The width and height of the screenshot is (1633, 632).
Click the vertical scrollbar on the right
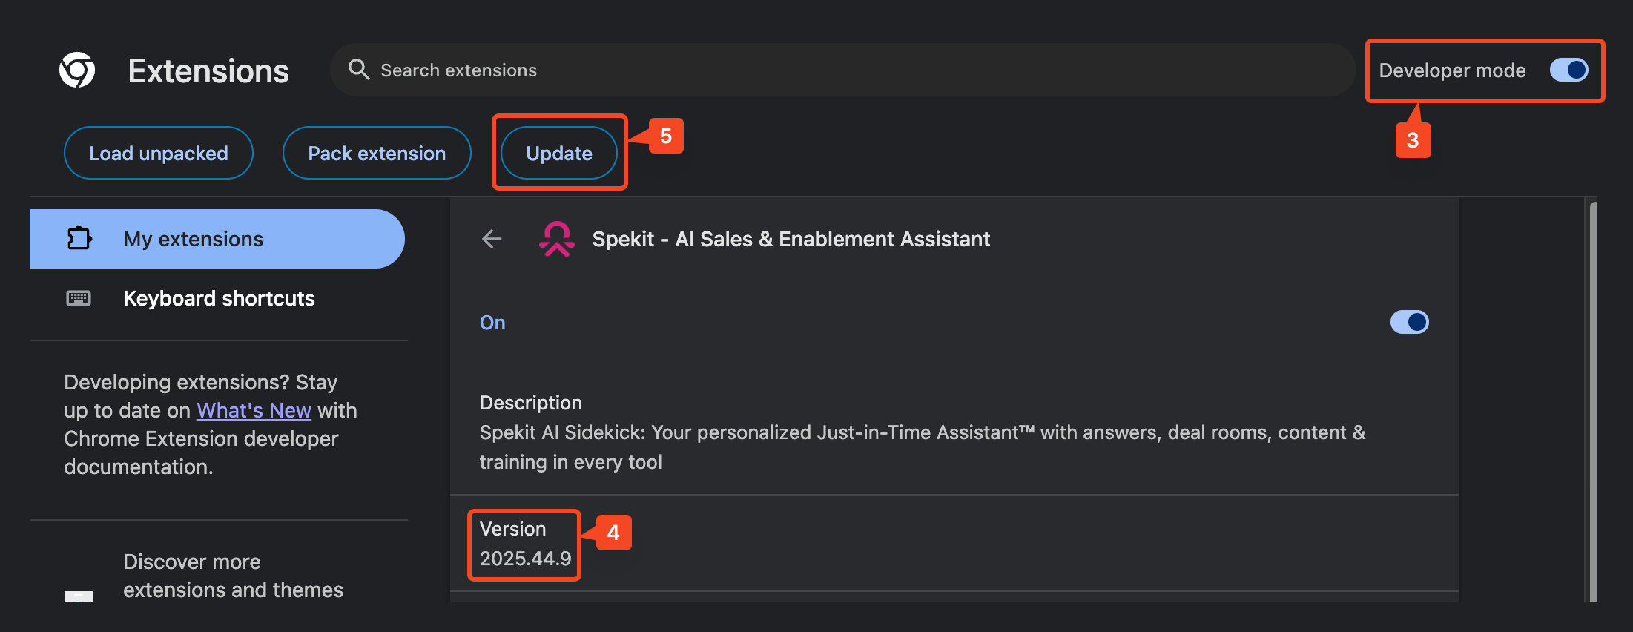pos(1592,401)
